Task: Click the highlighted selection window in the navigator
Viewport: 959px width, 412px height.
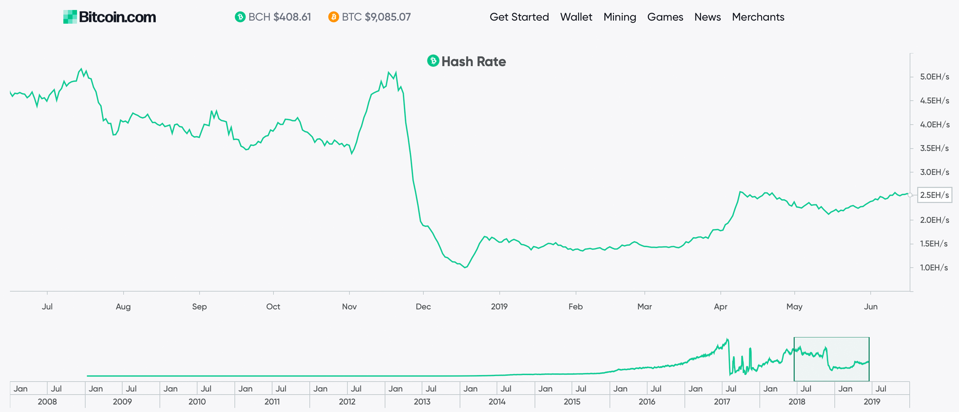Action: pyautogui.click(x=832, y=359)
